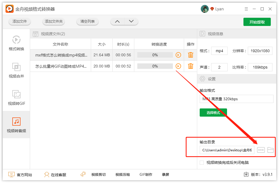
Task: Open the 视频压缩 tool link
Action: pos(123,175)
